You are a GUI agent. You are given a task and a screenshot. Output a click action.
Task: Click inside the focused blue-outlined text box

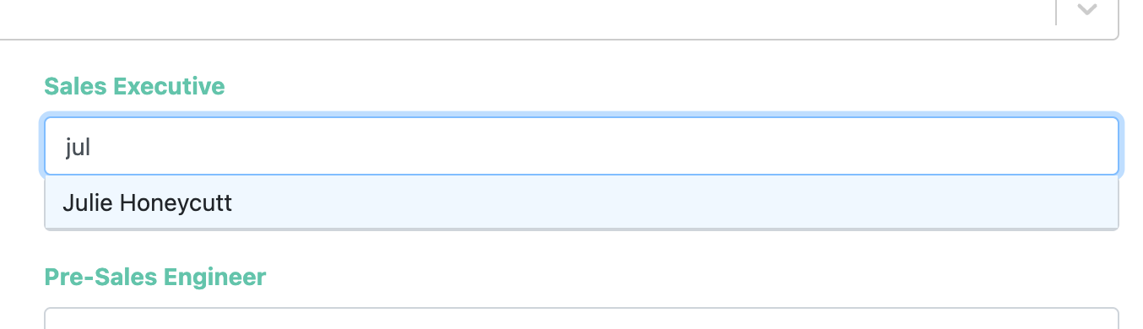pyautogui.click(x=582, y=147)
